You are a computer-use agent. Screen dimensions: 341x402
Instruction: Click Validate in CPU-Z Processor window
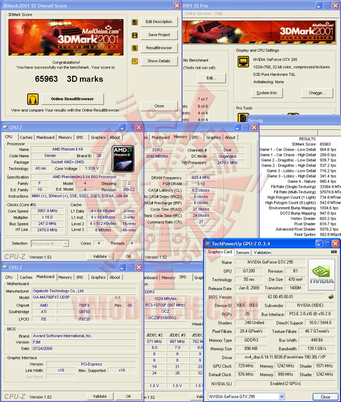pos(100,256)
